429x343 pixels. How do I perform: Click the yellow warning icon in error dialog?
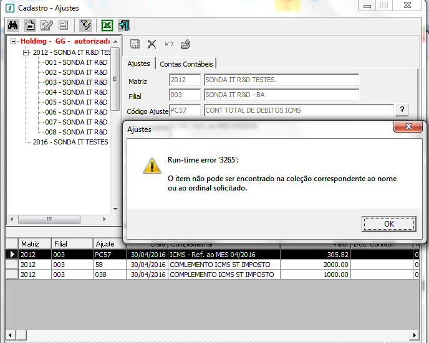152,166
